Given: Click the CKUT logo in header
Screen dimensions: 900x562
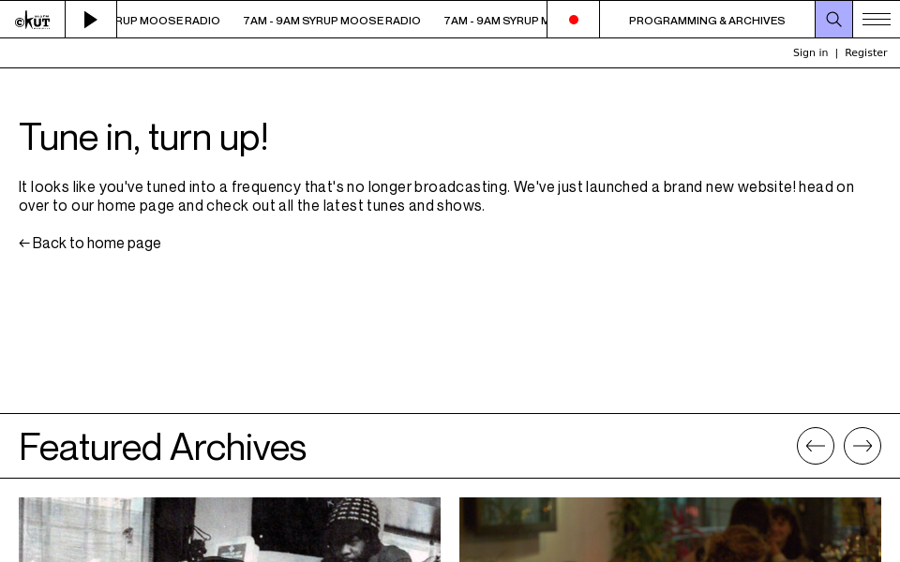Looking at the screenshot, I should click(33, 20).
